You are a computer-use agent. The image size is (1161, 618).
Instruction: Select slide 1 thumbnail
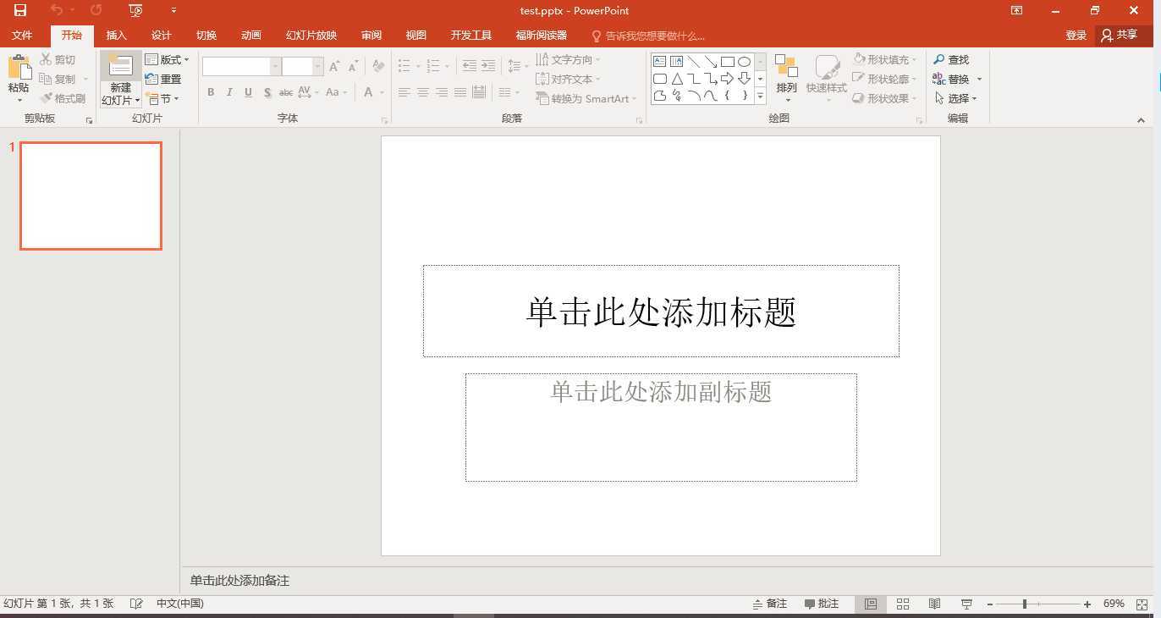(91, 196)
